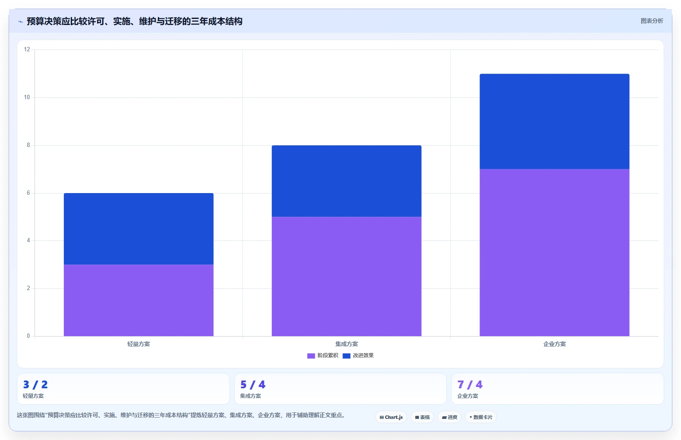Toggle the 阶段累积 legend series
The image size is (681, 440).
coord(323,356)
